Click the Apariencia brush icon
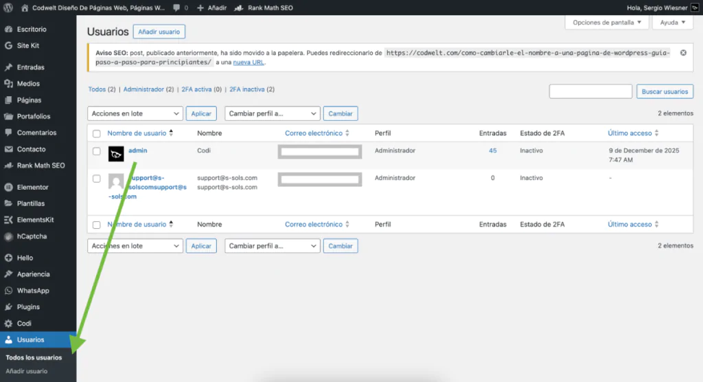Image resolution: width=703 pixels, height=382 pixels. point(8,274)
